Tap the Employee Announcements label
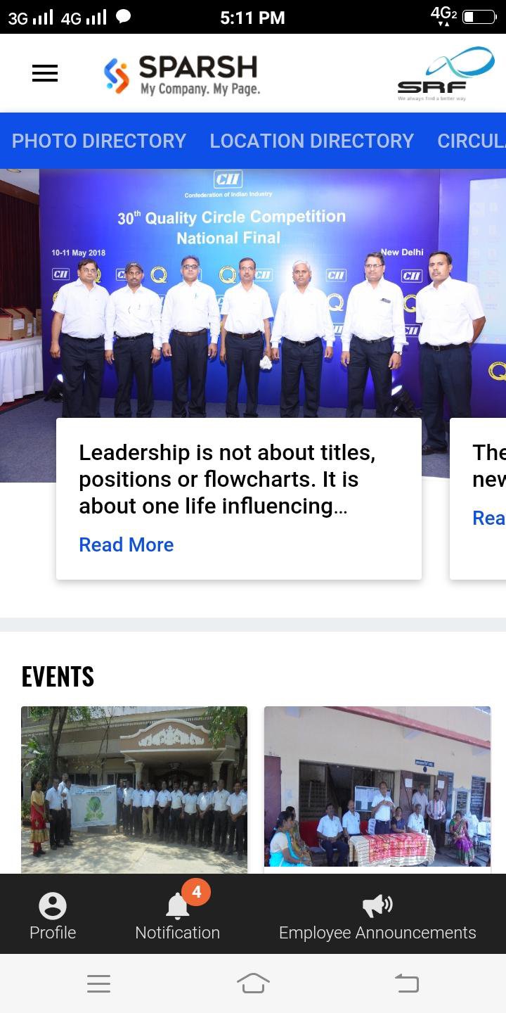The image size is (506, 1013). pos(377,933)
